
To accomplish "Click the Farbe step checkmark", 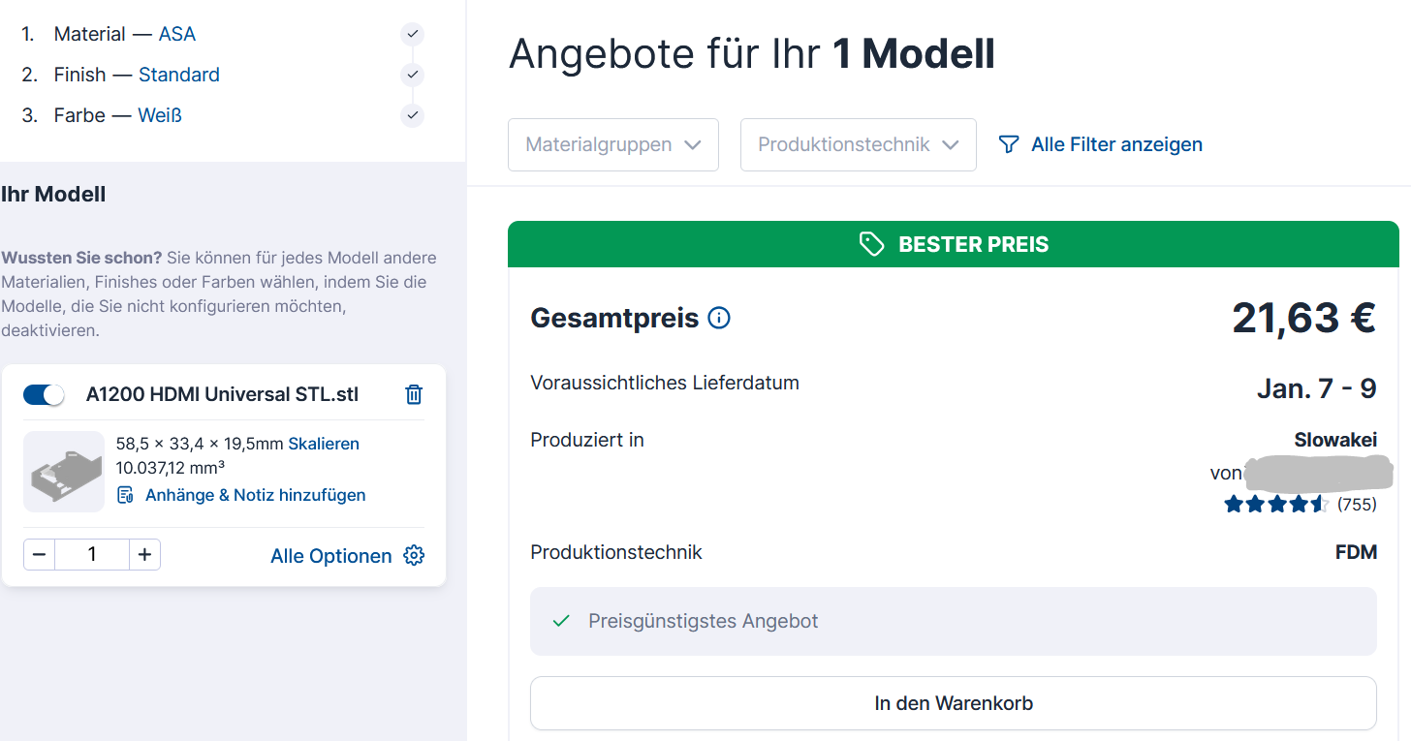I will point(412,115).
